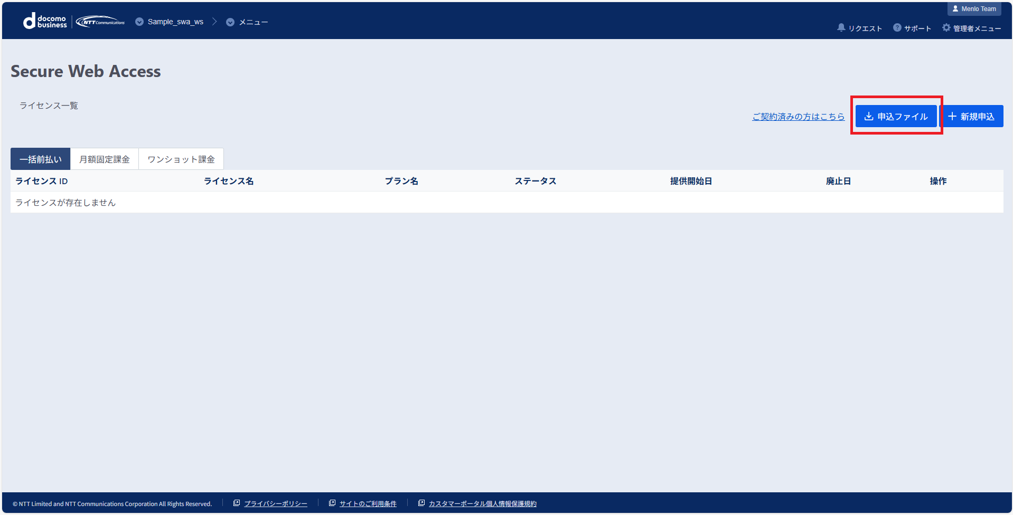The height and width of the screenshot is (515, 1013).
Task: Switch to the ワンショット課金 tab
Action: tap(181, 159)
